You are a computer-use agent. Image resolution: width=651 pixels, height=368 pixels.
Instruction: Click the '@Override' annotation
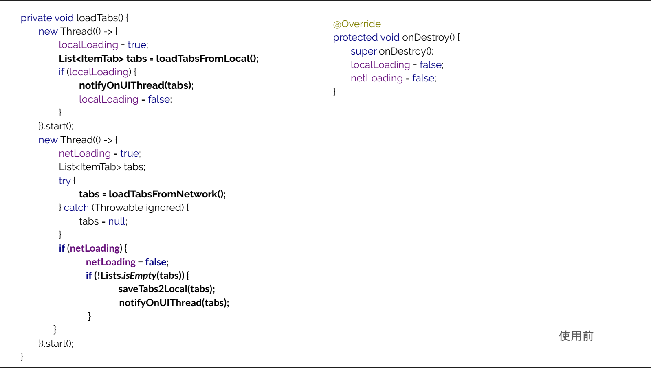[x=357, y=24]
